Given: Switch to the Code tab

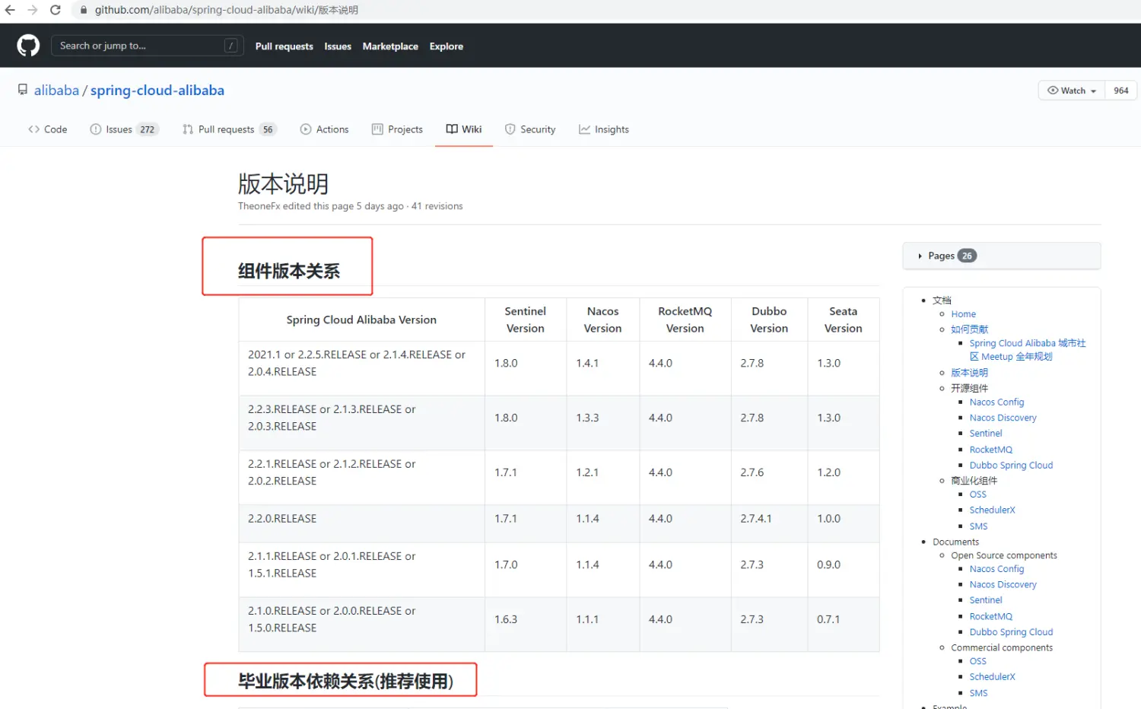Looking at the screenshot, I should point(47,129).
